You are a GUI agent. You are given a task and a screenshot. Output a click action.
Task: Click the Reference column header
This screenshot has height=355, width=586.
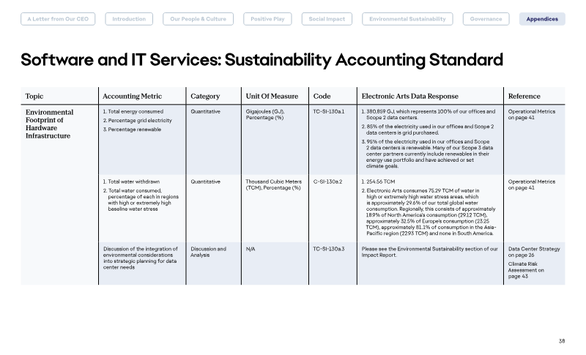tap(524, 97)
